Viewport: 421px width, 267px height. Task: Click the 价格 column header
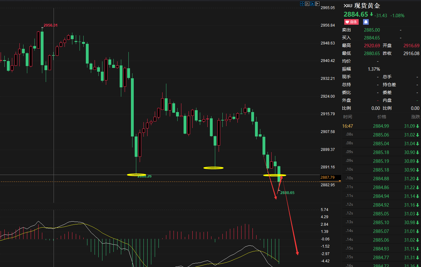pos(382,117)
